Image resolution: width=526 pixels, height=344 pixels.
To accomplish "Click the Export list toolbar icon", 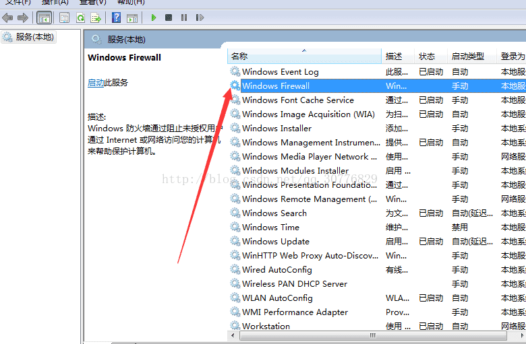I will tap(96, 18).
